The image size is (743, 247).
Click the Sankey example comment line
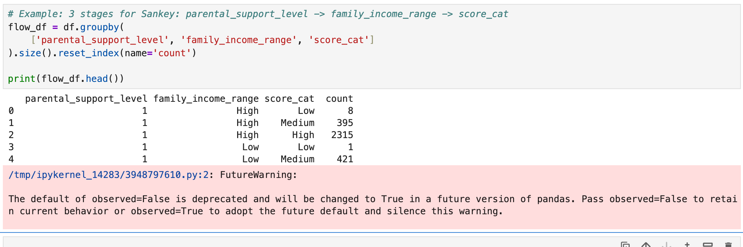click(258, 14)
